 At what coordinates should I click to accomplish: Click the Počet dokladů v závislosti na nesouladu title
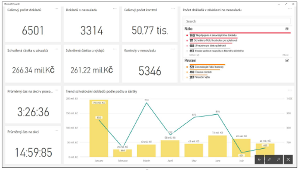click(212, 10)
